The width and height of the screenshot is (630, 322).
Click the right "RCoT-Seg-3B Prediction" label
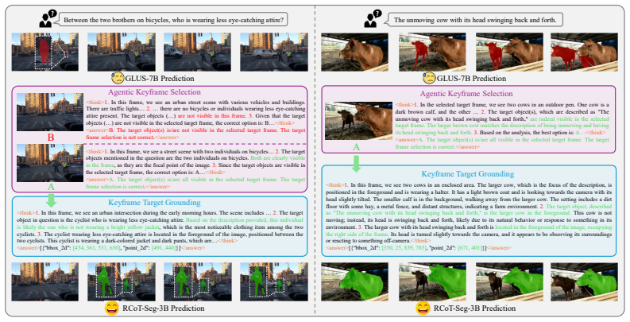point(474,308)
